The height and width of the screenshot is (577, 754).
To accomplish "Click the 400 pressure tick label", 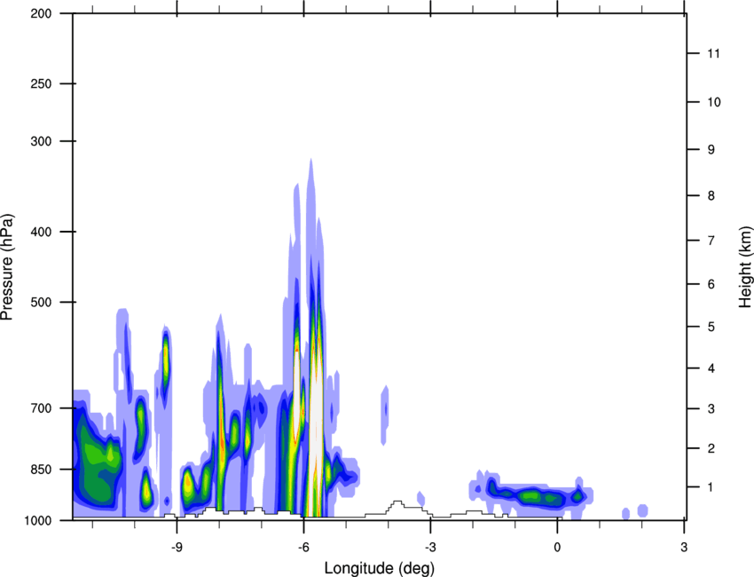I will point(41,232).
